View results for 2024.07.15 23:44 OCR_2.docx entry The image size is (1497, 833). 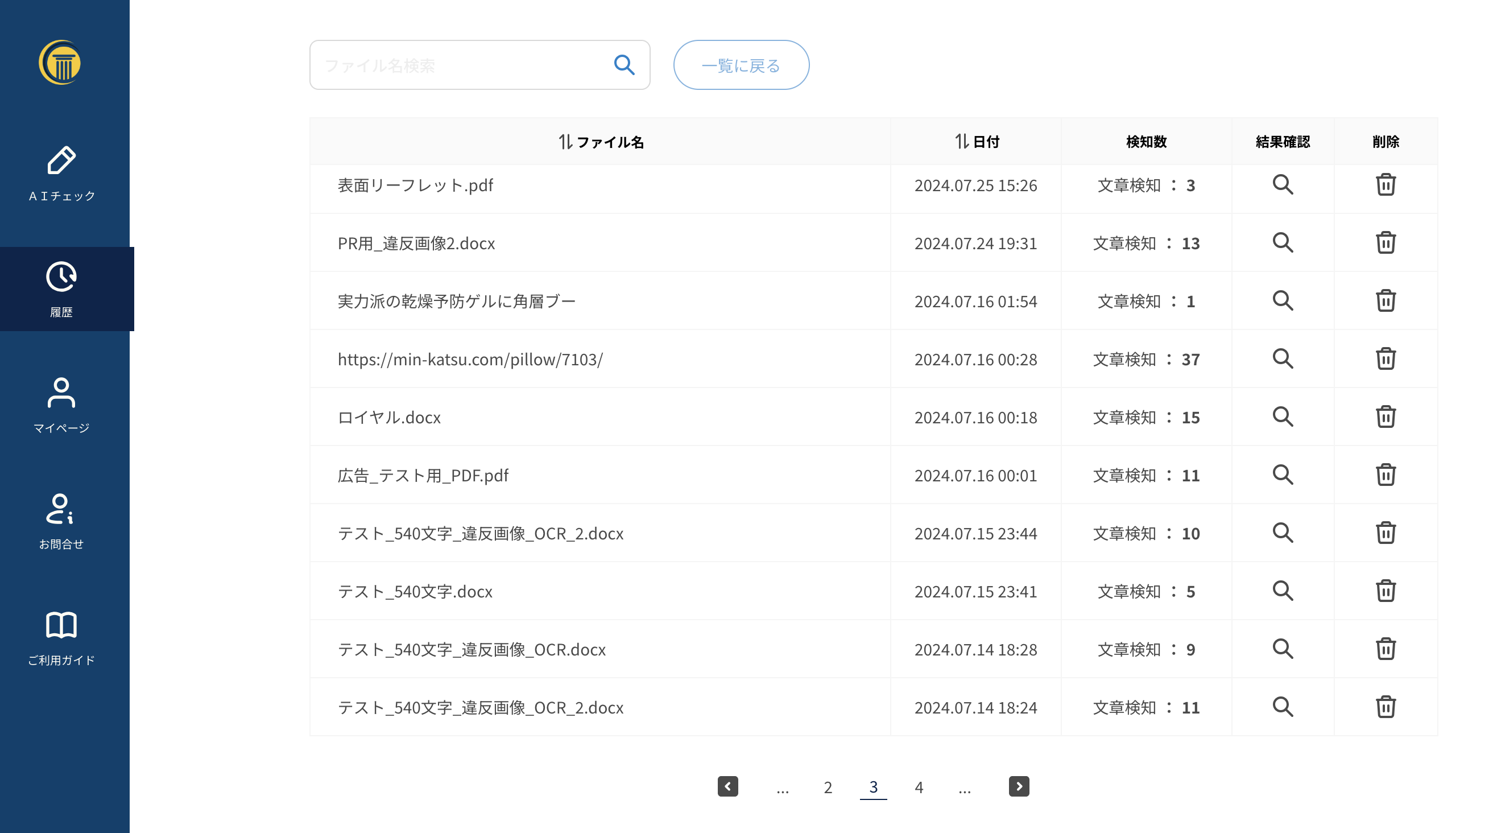coord(1283,533)
